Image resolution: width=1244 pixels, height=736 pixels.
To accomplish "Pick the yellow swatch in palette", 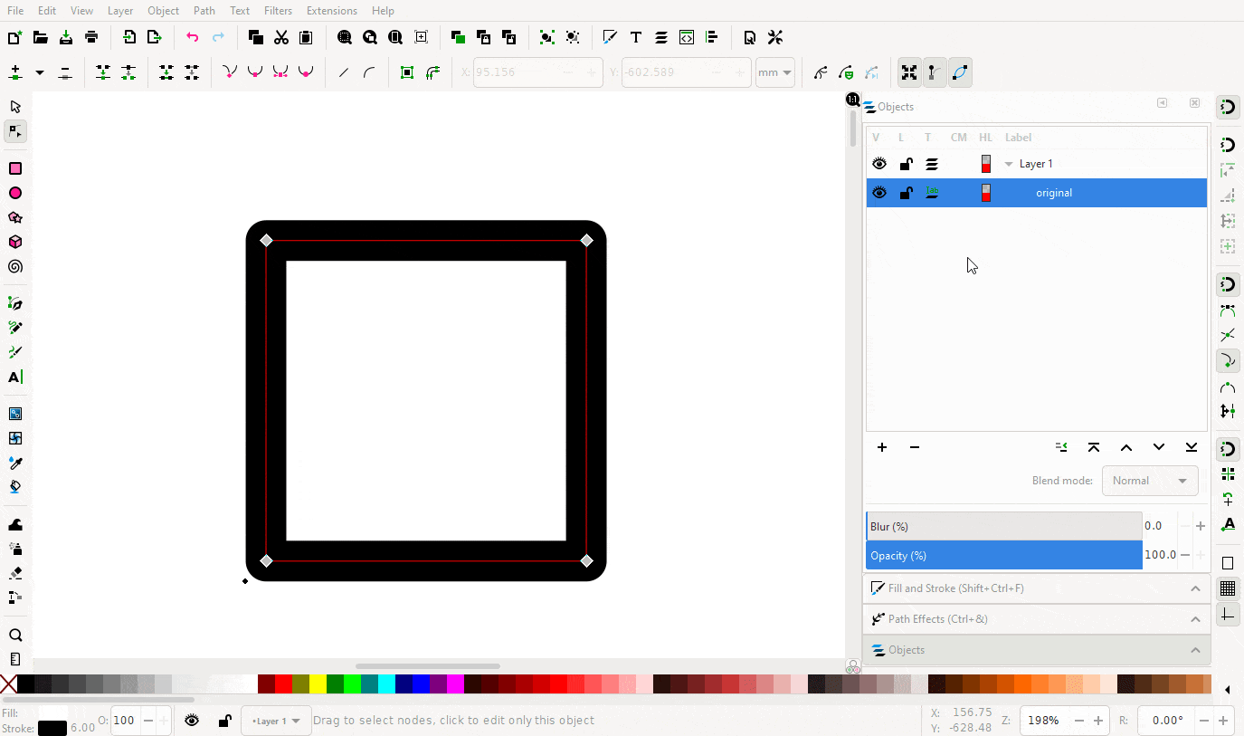I will click(x=318, y=683).
